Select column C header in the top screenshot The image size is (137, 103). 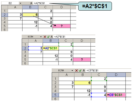pyautogui.click(x=45, y=7)
